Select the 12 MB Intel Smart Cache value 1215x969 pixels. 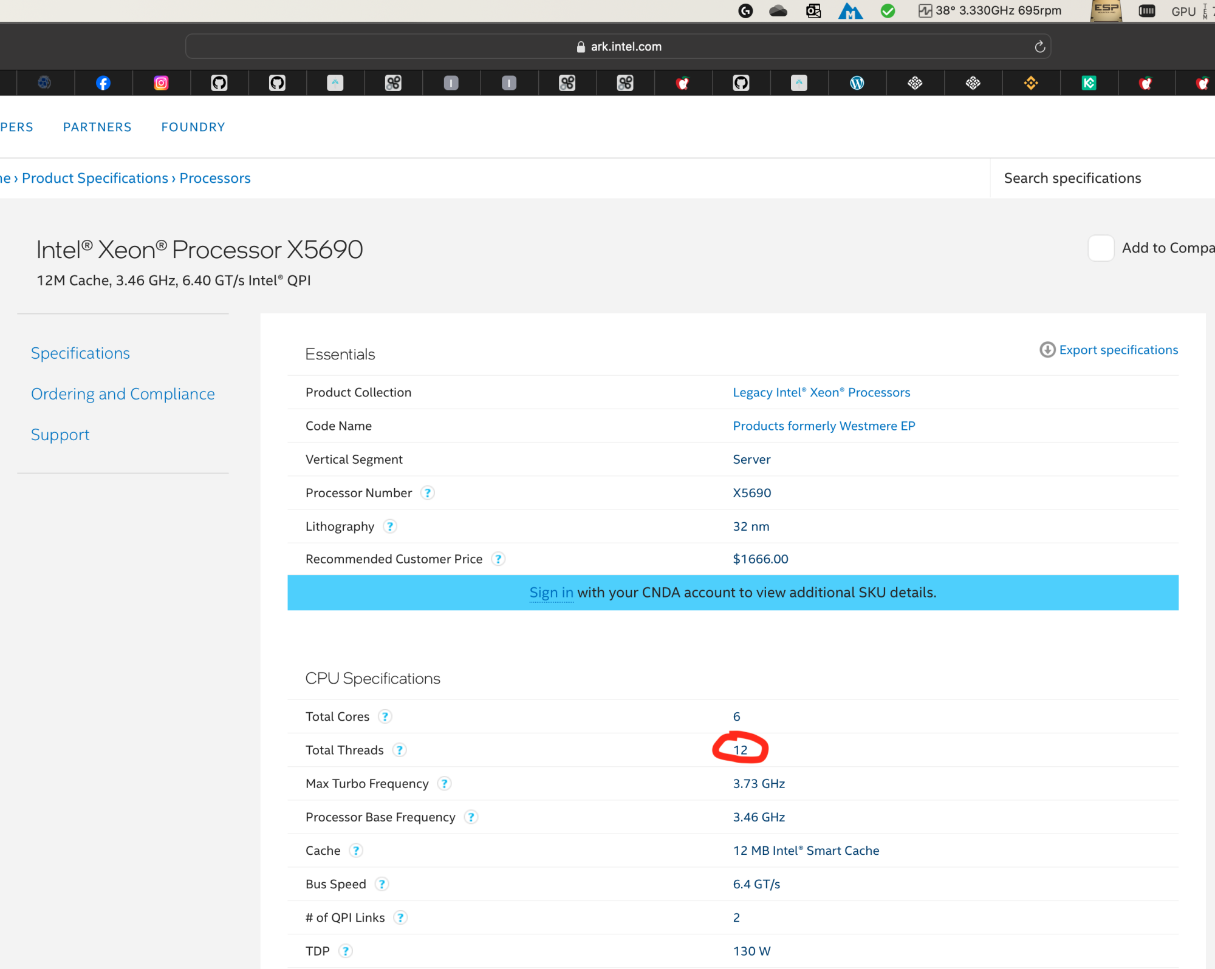[x=806, y=851]
